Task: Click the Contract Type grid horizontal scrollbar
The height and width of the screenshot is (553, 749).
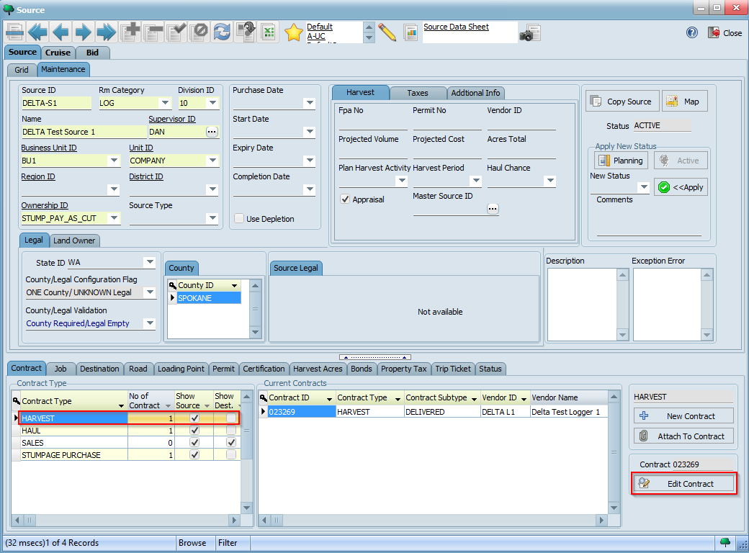Action: [125, 520]
